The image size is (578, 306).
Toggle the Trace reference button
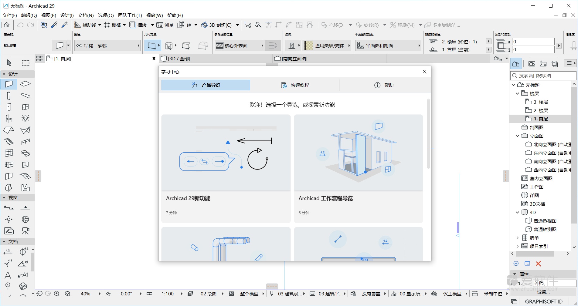pyautogui.click(x=138, y=25)
